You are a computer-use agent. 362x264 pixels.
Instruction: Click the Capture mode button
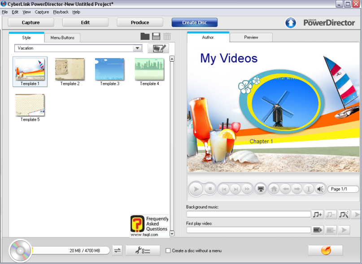(x=31, y=22)
